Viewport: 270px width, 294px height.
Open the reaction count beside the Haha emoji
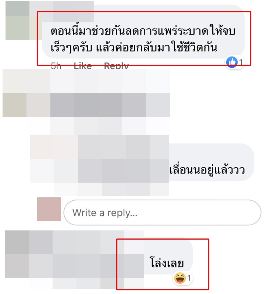pos(189,278)
